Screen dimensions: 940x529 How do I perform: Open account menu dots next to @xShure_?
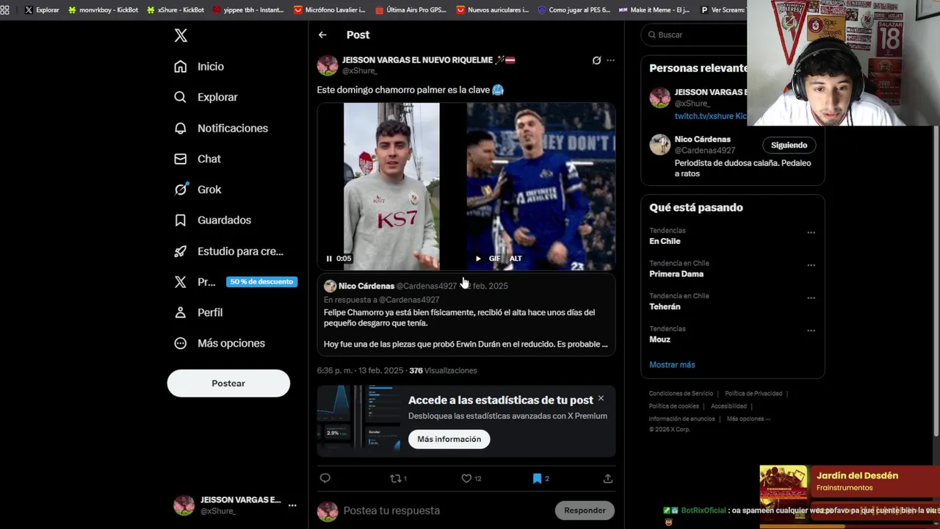click(292, 505)
